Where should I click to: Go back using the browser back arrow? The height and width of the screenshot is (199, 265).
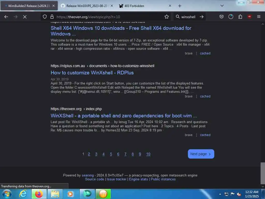coord(6,17)
